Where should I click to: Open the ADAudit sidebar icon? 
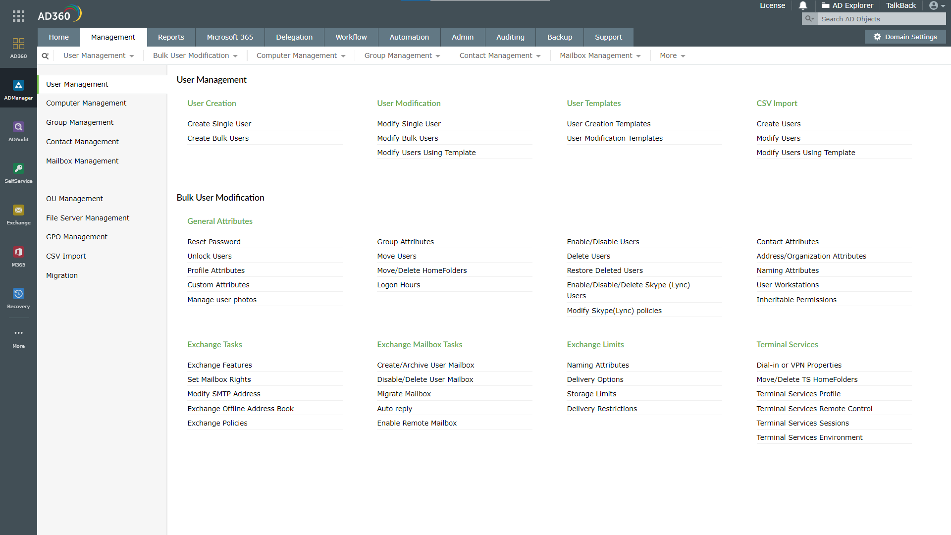18,131
